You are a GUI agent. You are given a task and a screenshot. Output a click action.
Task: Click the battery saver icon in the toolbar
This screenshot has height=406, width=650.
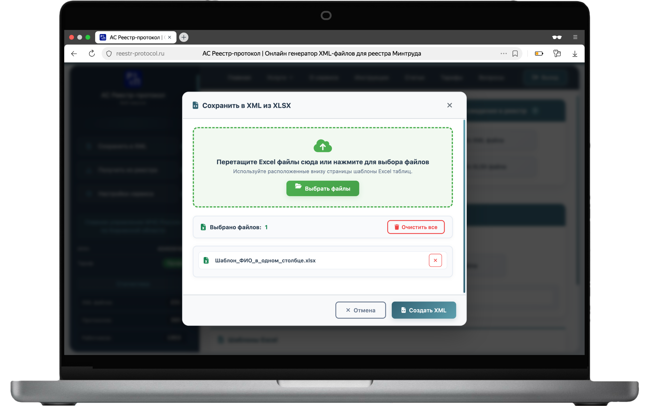[x=539, y=54]
